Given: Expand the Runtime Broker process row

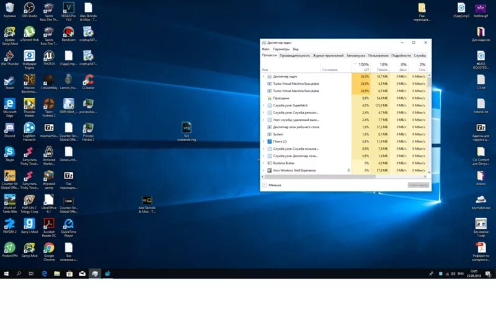Looking at the screenshot, I should 263,163.
